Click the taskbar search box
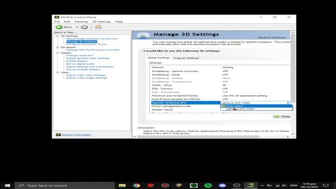Image resolution: width=336 pixels, height=189 pixels. click(65, 185)
